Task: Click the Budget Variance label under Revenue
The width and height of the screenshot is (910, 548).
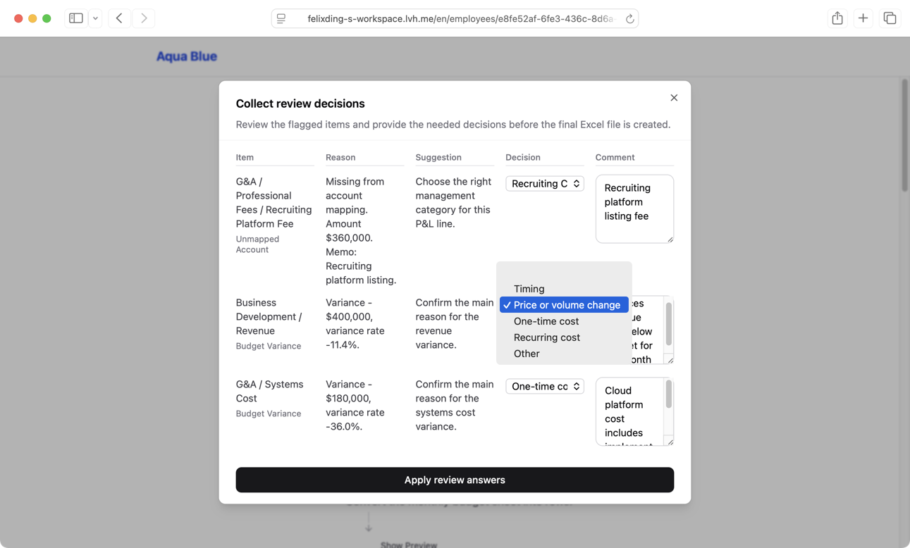Action: (269, 346)
